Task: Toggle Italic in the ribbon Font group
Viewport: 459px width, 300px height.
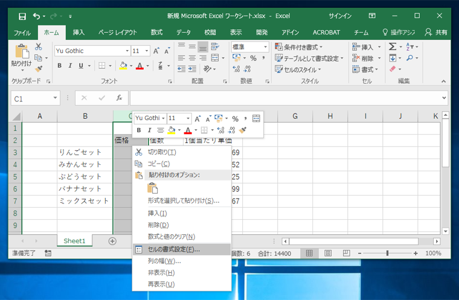Action: click(70, 66)
